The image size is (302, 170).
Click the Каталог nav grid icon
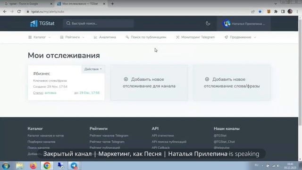(x=30, y=37)
